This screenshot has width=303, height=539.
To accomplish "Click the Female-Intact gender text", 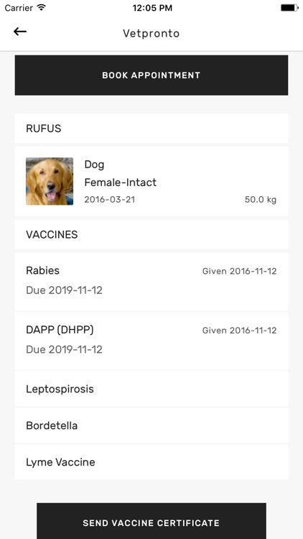I will coord(120,183).
